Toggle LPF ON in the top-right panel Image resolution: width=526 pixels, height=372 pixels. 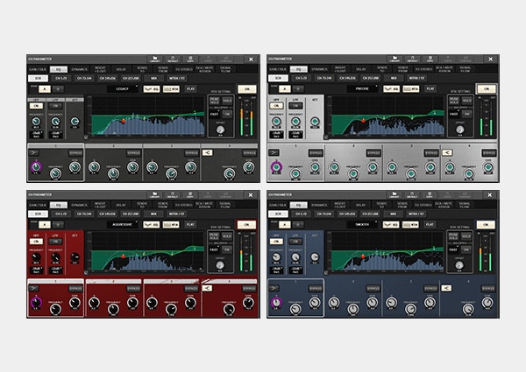click(x=295, y=106)
